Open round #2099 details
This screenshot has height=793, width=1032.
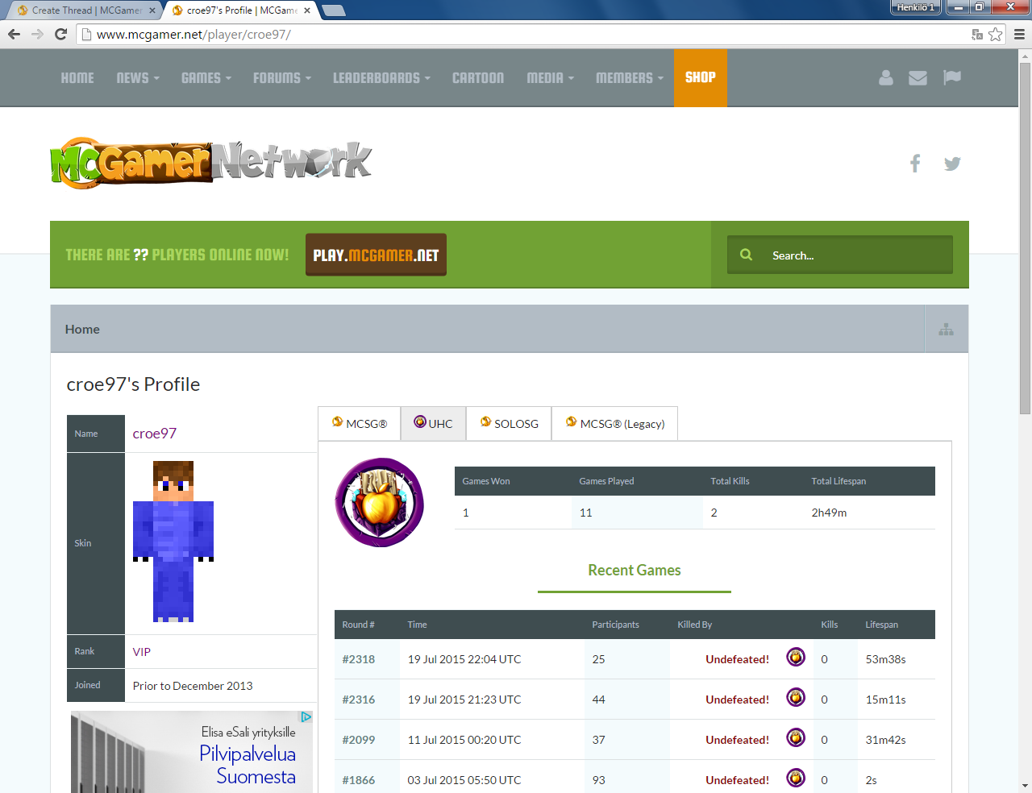point(359,740)
